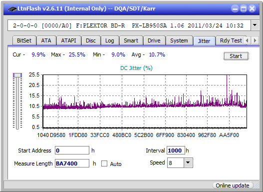
Task: Select the Jitter tab
Action: click(x=204, y=41)
